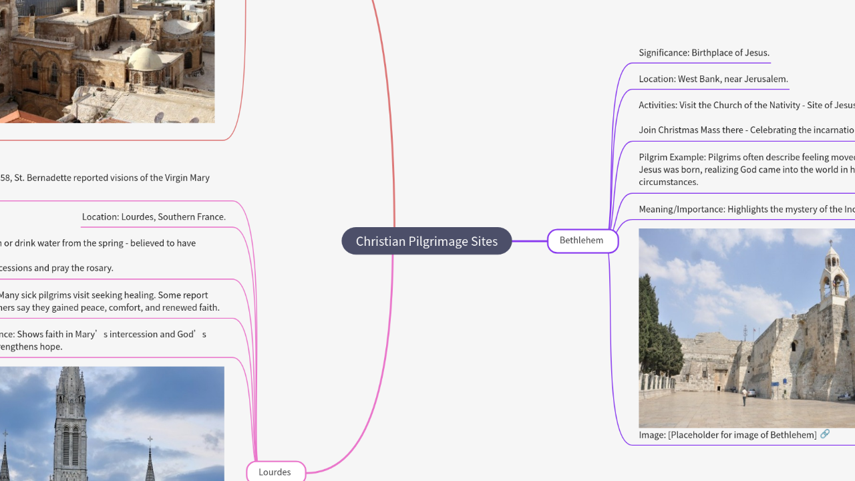Select the Lourdes branch node
Viewport: 855px width, 481px height.
[275, 472]
